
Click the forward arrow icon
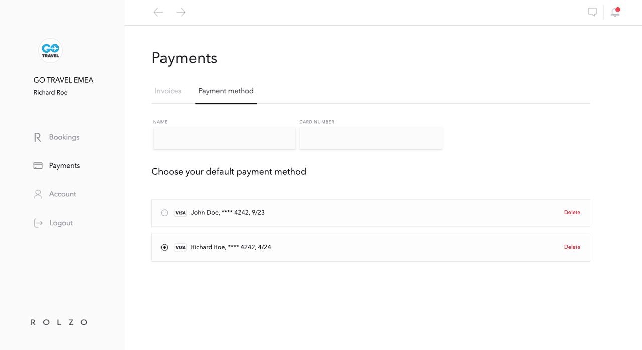[x=181, y=12]
